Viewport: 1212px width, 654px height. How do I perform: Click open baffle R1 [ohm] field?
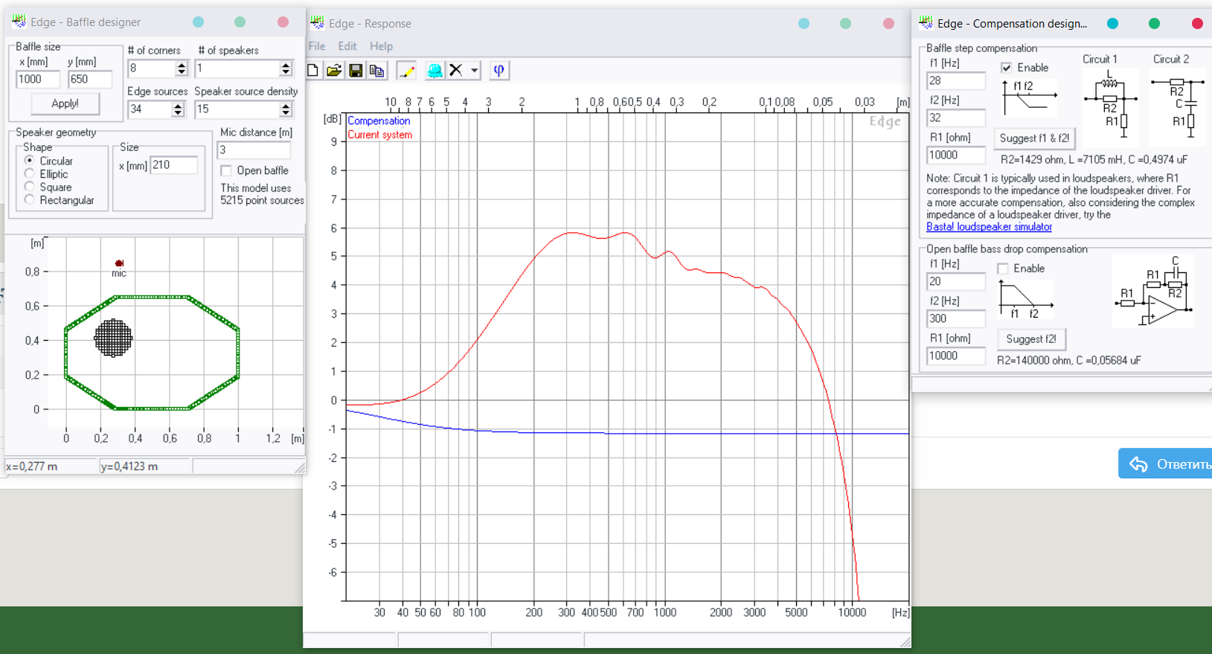(x=956, y=356)
